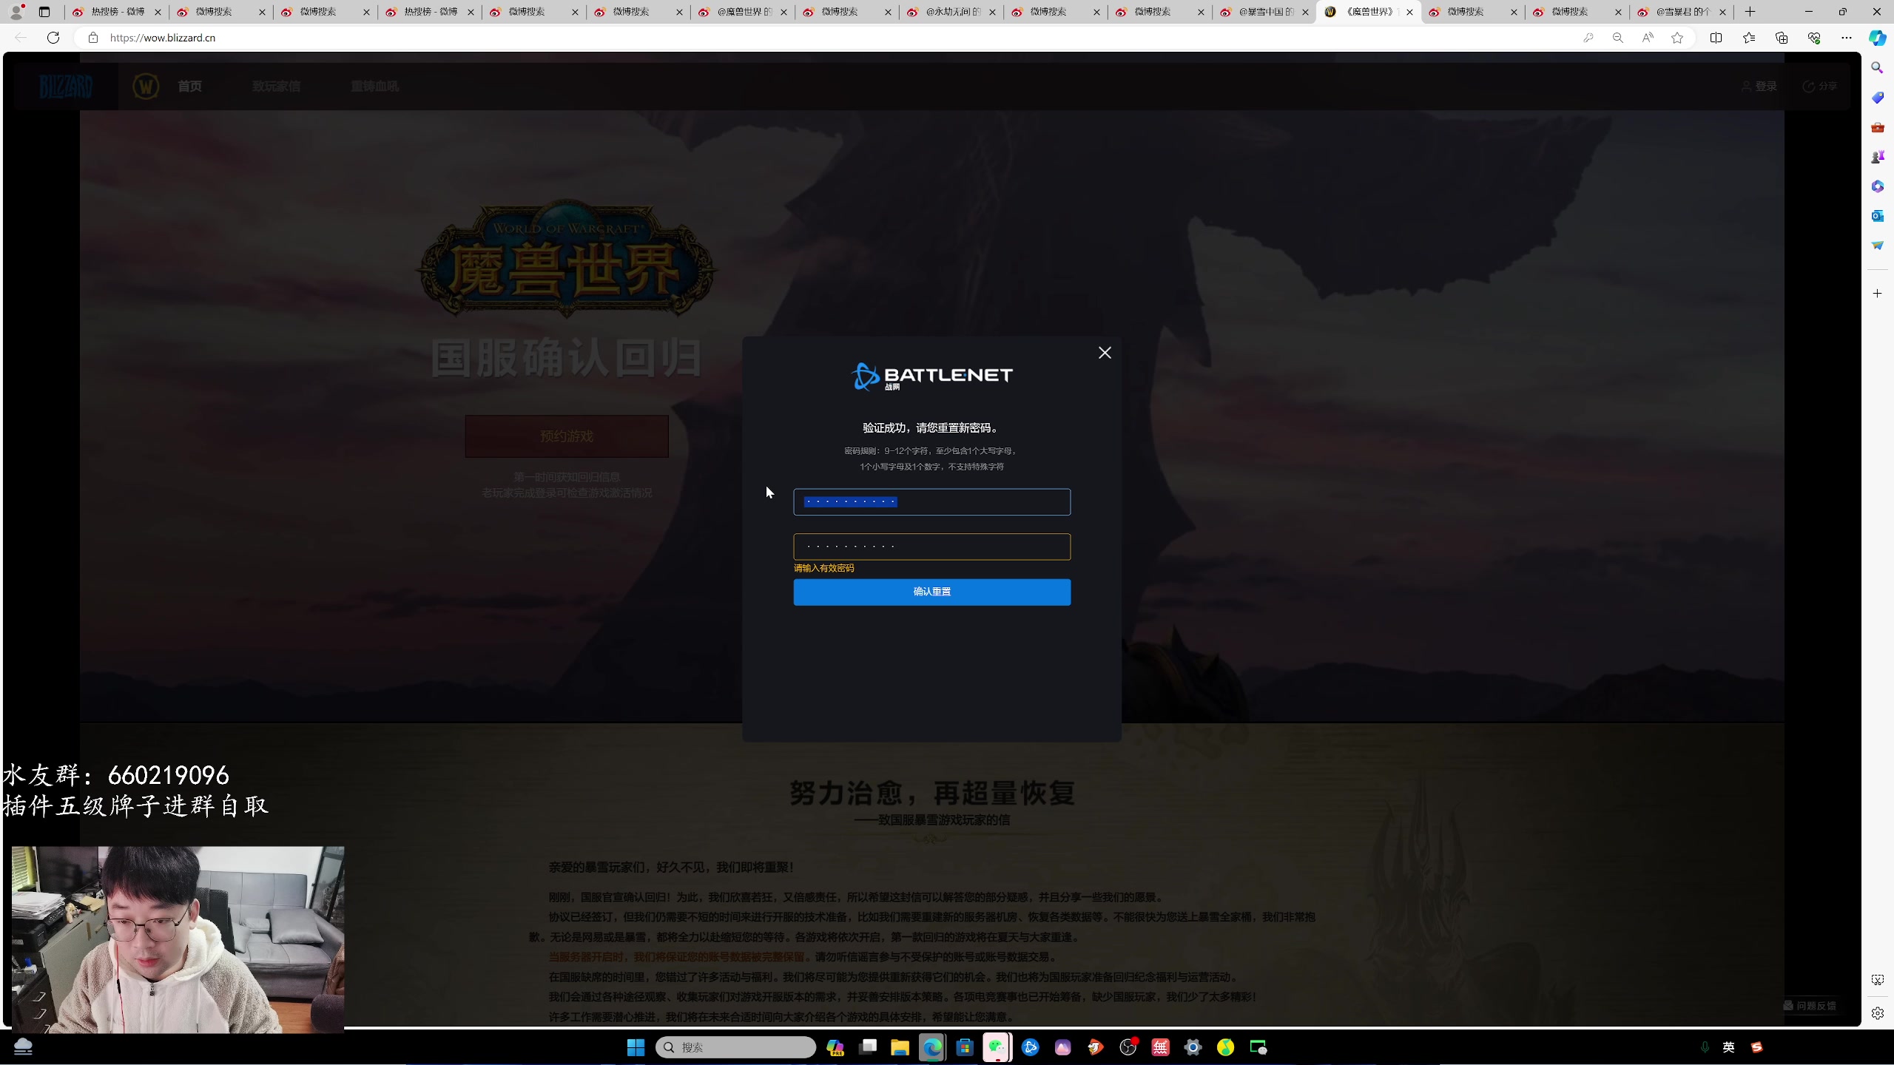Click the 预约游戏 button
This screenshot has height=1065, width=1894.
567,436
